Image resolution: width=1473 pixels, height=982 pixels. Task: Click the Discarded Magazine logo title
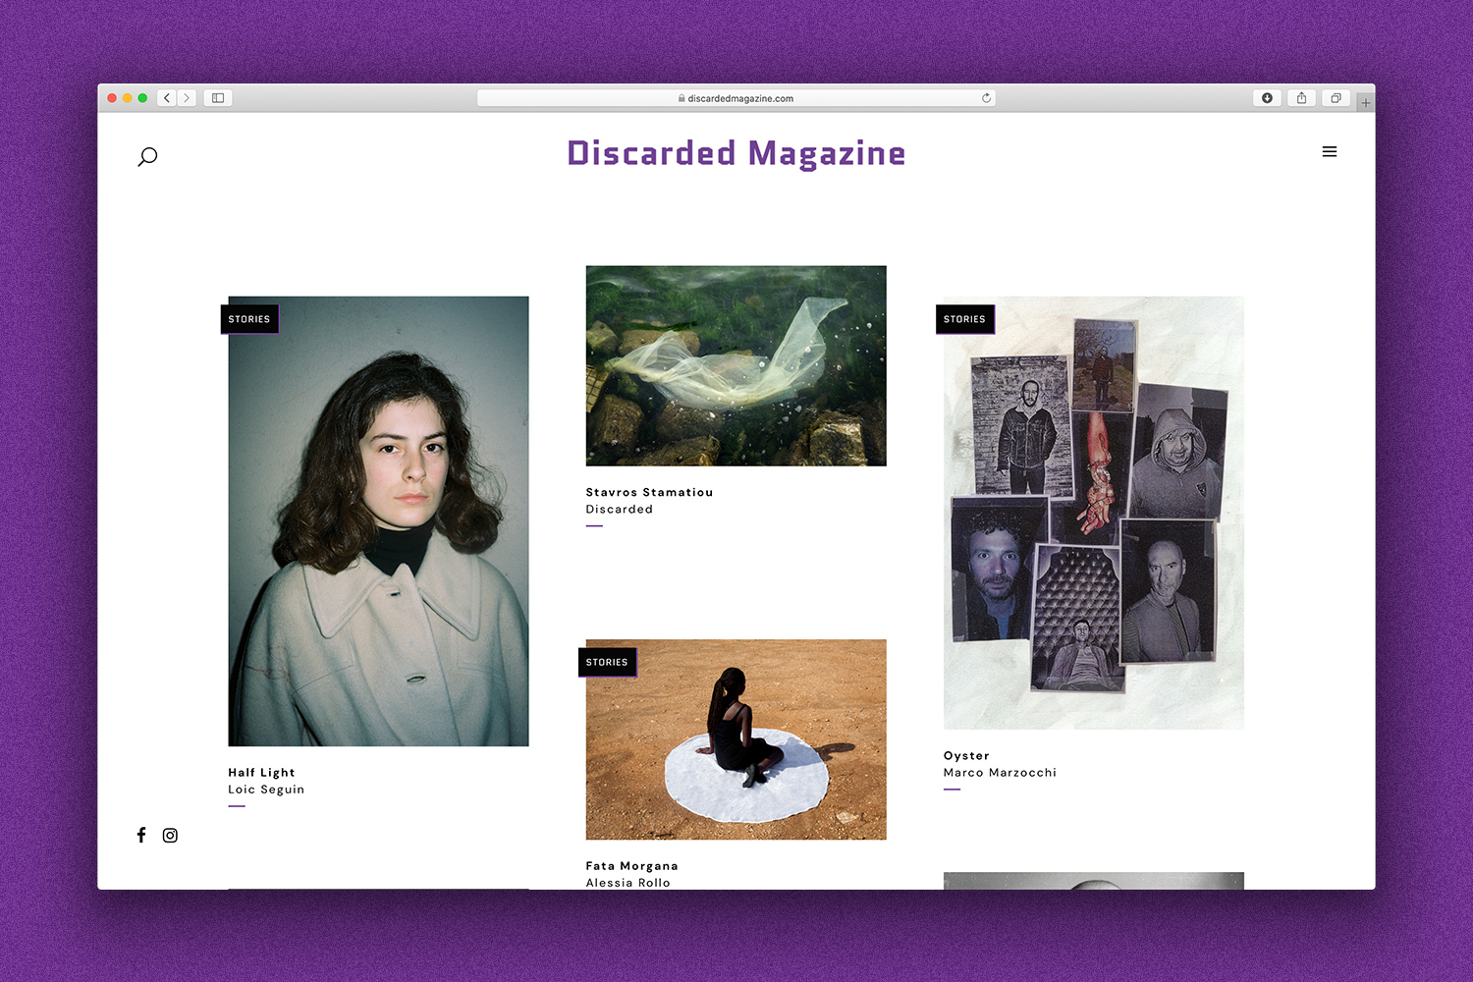tap(736, 153)
